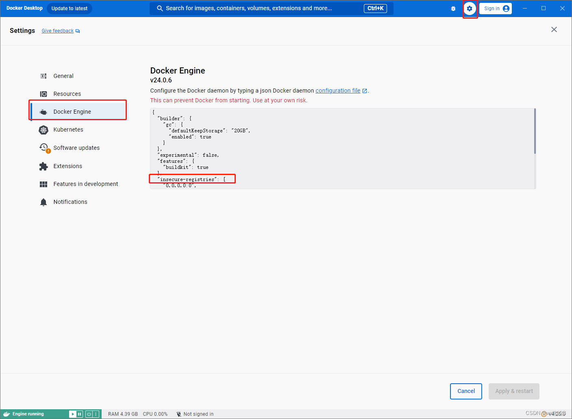Viewport: 572px width, 419px height.
Task: Click inside the daemon JSON editor
Action: point(343,149)
